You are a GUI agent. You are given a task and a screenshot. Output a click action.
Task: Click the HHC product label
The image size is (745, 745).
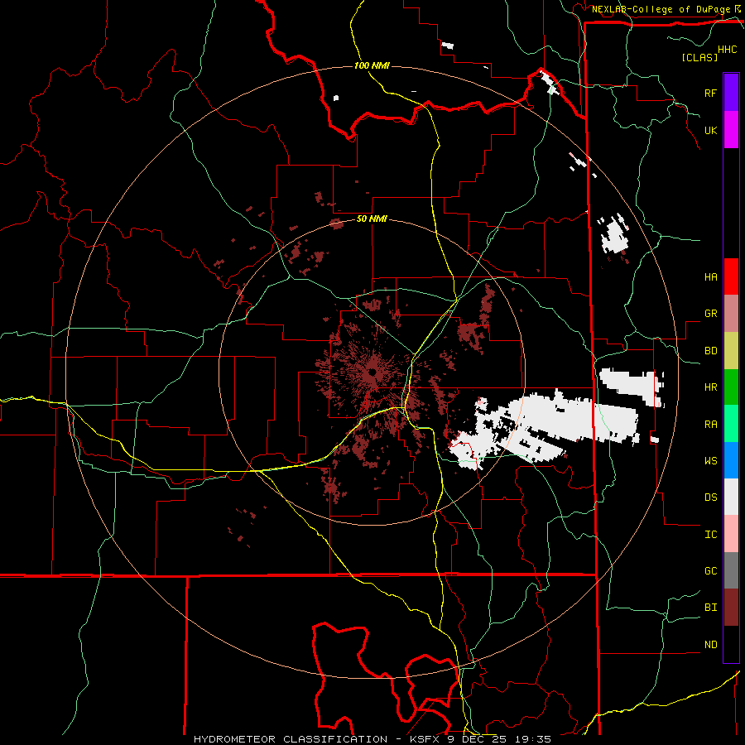pyautogui.click(x=728, y=50)
